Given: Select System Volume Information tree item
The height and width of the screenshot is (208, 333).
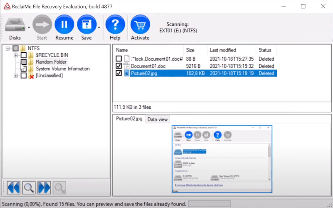Looking at the screenshot, I should 63,69.
